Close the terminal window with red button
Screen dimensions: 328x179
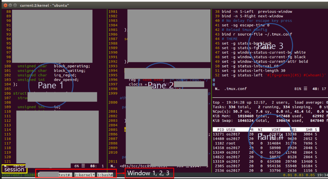(x=5, y=5)
